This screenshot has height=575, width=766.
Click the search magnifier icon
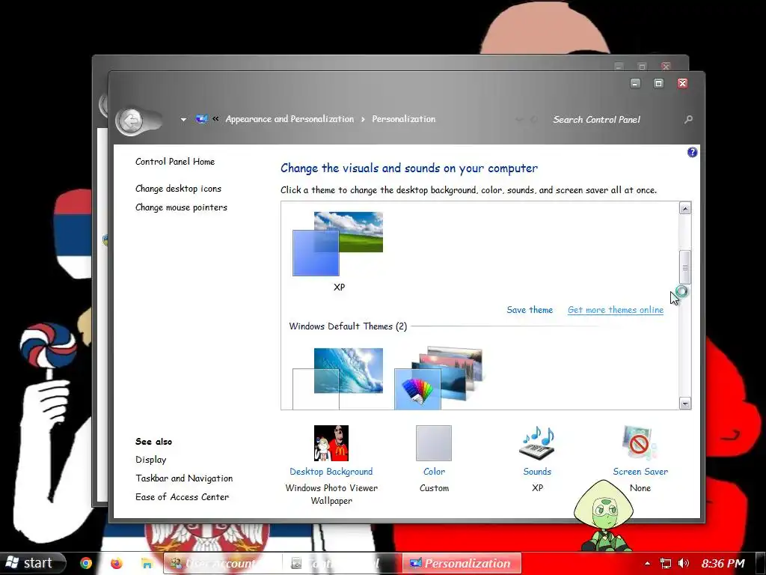click(x=688, y=119)
